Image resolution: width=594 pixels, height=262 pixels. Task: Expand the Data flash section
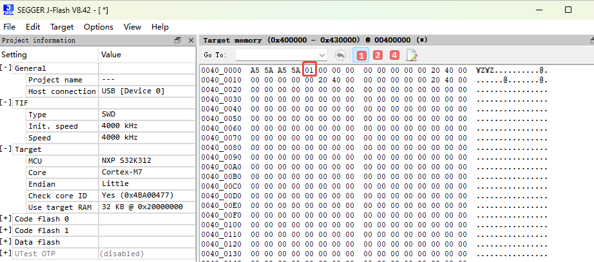click(x=6, y=242)
